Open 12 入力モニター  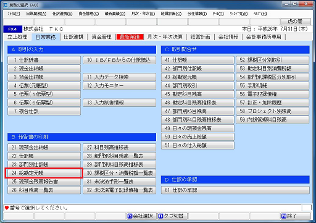click(x=120, y=86)
